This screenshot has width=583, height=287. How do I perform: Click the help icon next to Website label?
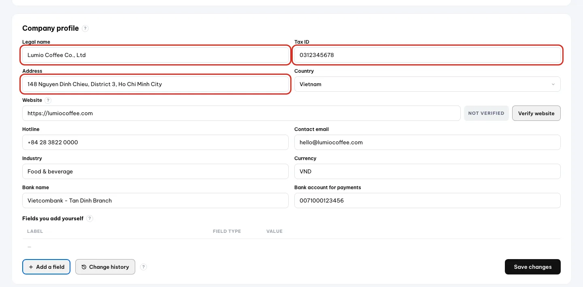coord(48,100)
